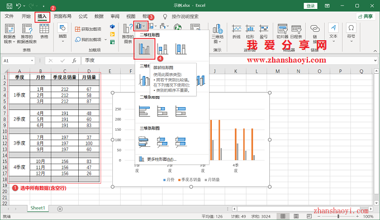Insert a Win/Loss sparkline (盈亏)
Image resolution: width=380 pixels, height=220 pixels.
263,31
